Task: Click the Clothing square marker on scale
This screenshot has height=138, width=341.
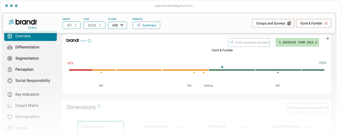Action: tap(203, 72)
